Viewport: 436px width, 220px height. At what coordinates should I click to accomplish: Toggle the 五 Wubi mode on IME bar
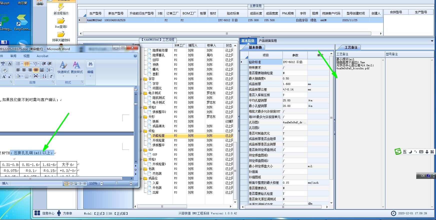pyautogui.click(x=405, y=152)
